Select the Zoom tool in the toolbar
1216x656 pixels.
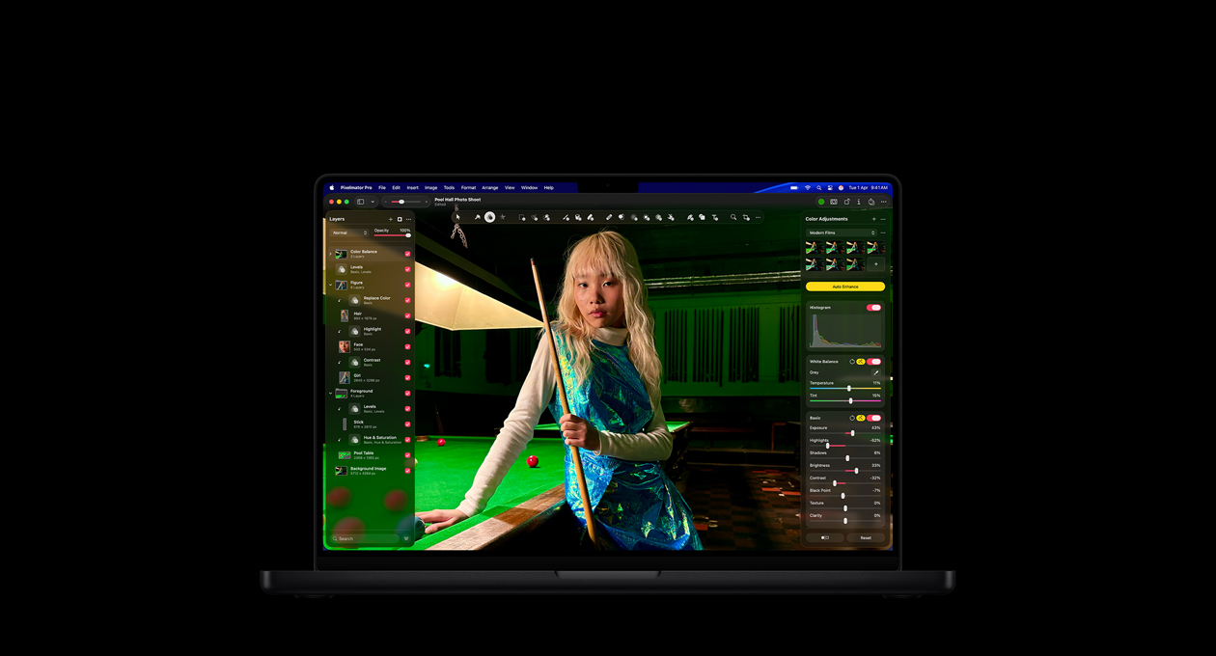733,217
